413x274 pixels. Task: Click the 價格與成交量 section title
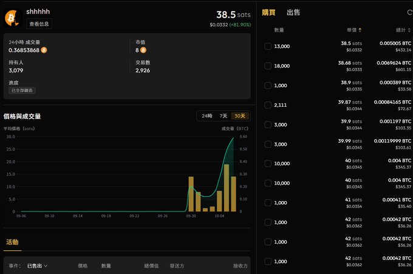click(22, 116)
